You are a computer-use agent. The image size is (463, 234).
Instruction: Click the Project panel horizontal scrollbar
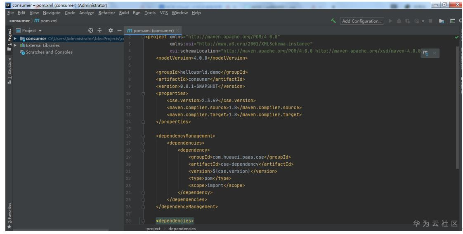(x=61, y=230)
